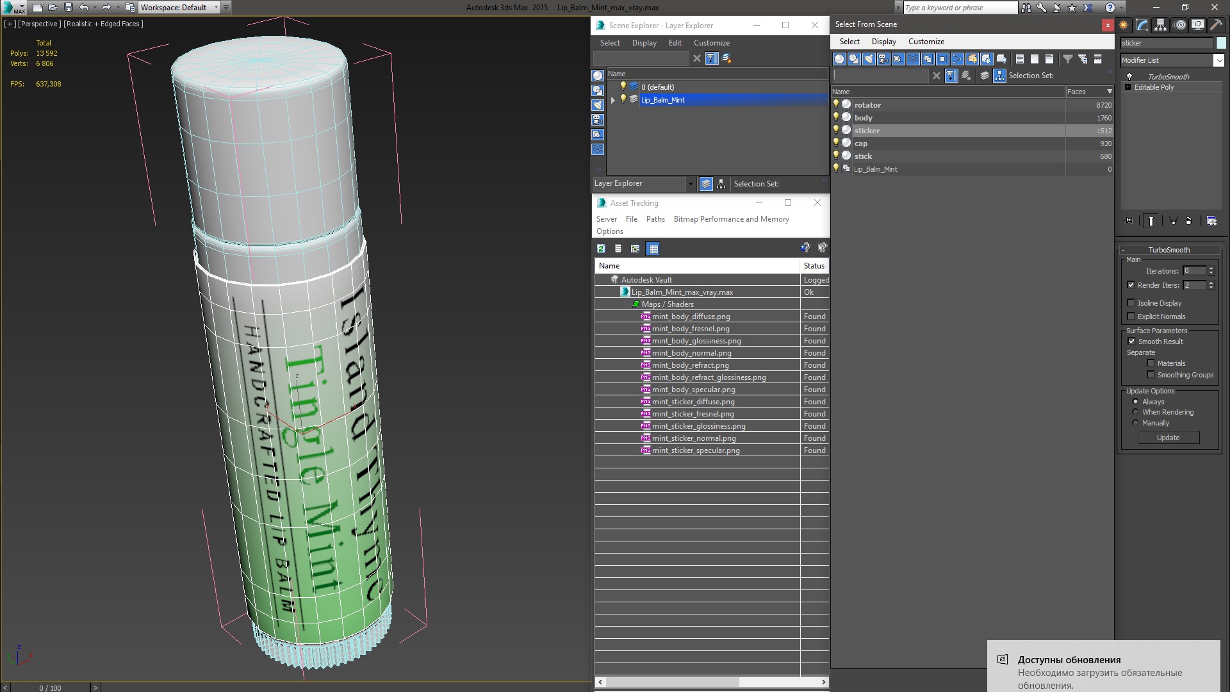Click Refresh icon in Asset Tracking toolbar

(x=601, y=249)
